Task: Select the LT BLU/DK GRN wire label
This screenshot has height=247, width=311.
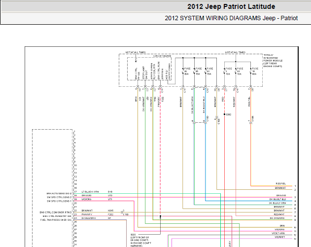Action: point(90,192)
